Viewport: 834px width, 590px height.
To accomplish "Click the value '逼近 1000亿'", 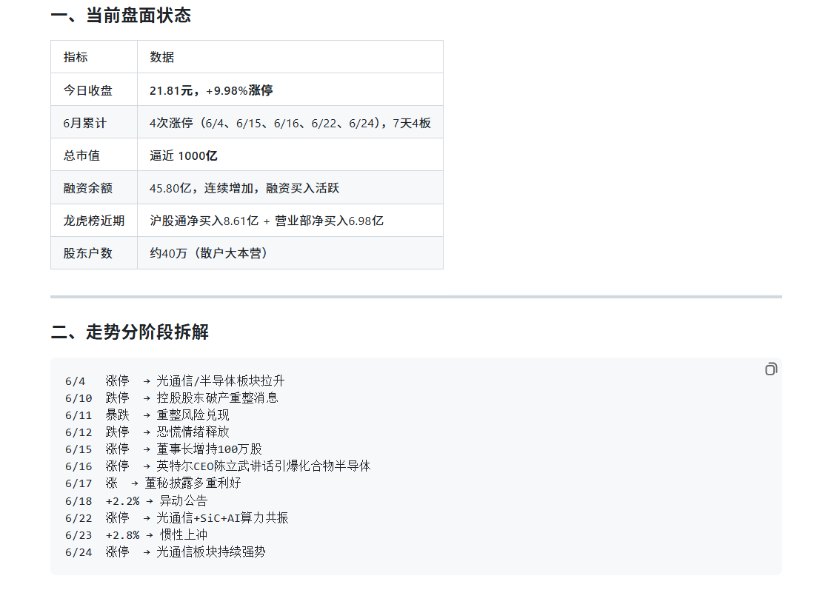I will click(x=184, y=155).
